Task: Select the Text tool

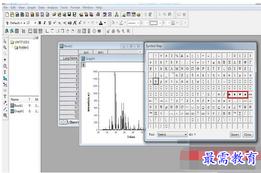Action: pyautogui.click(x=5, y=97)
